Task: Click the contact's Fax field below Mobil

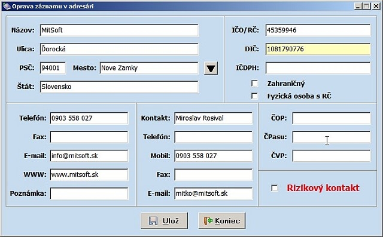Action: click(214, 174)
